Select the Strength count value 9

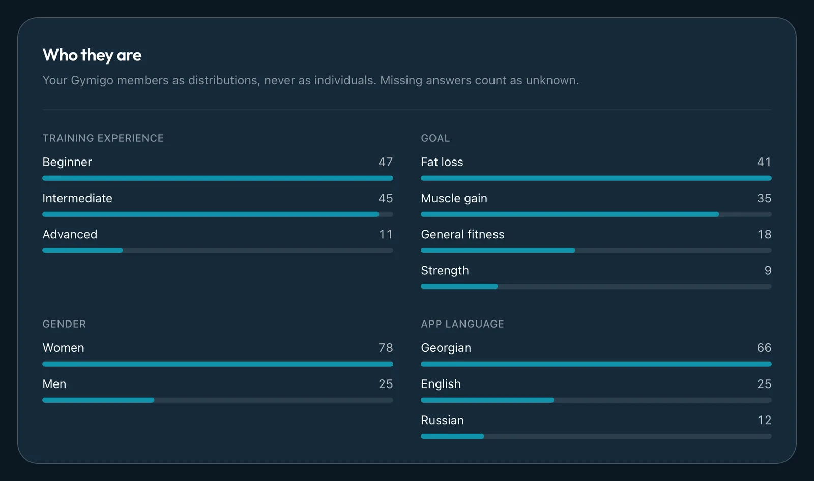point(768,270)
